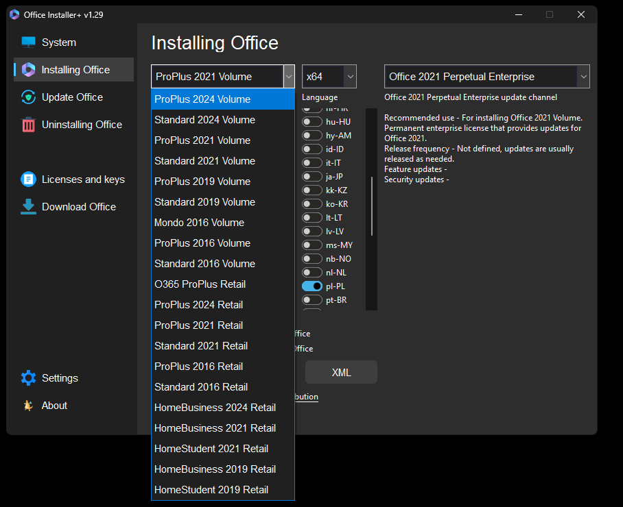Viewport: 623px width, 507px height.
Task: Enable the hy-AM language switch
Action: 312,135
